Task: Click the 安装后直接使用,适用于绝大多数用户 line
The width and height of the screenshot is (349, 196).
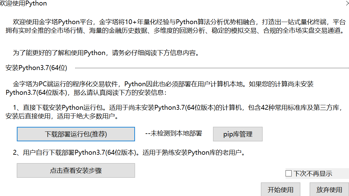Action: click(62, 116)
